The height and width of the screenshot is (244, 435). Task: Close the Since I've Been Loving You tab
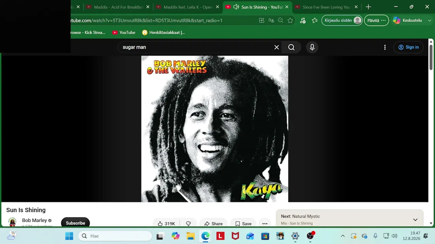pos(356,7)
